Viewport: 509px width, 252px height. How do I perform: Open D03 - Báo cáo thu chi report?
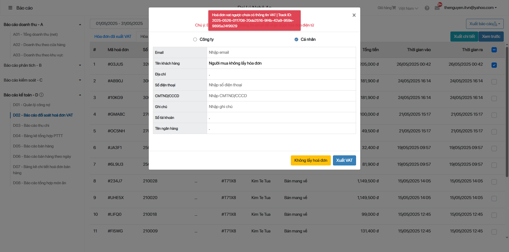click(x=31, y=125)
